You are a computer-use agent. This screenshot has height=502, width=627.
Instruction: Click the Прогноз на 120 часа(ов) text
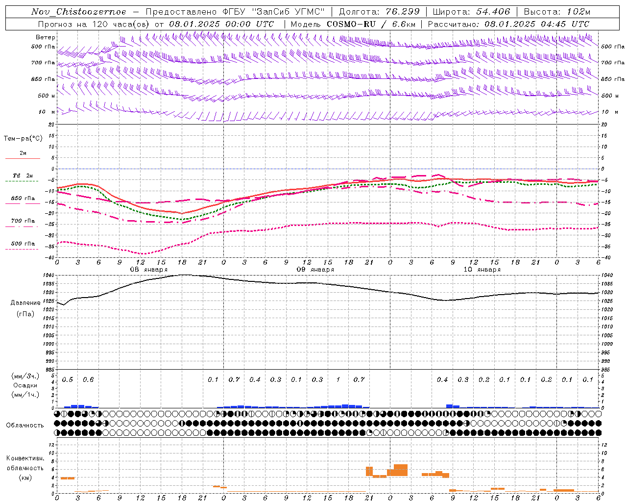(x=94, y=24)
